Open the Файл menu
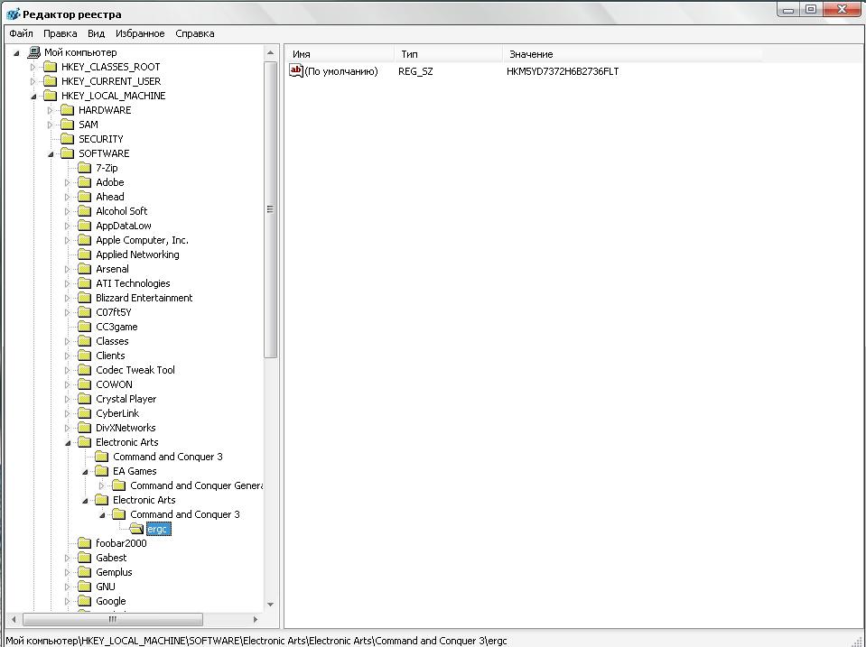The width and height of the screenshot is (866, 647). click(21, 33)
